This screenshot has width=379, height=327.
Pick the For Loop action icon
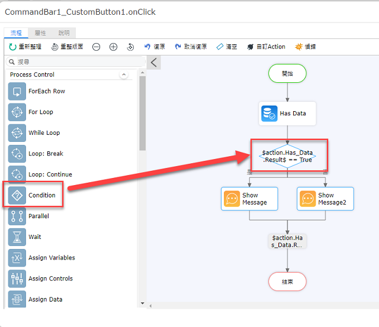click(17, 112)
